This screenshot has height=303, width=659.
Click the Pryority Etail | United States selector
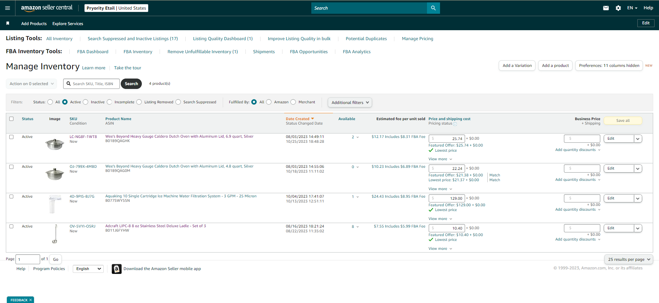pos(116,8)
